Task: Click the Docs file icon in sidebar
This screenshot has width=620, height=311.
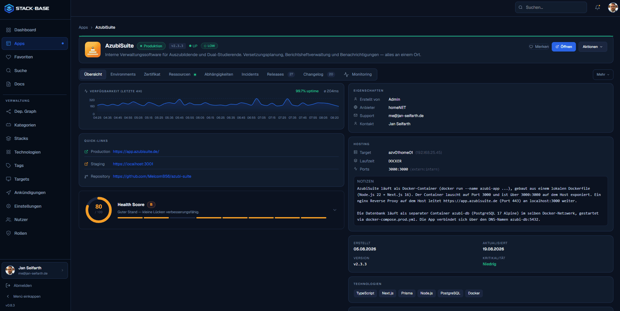Action: tap(8, 84)
